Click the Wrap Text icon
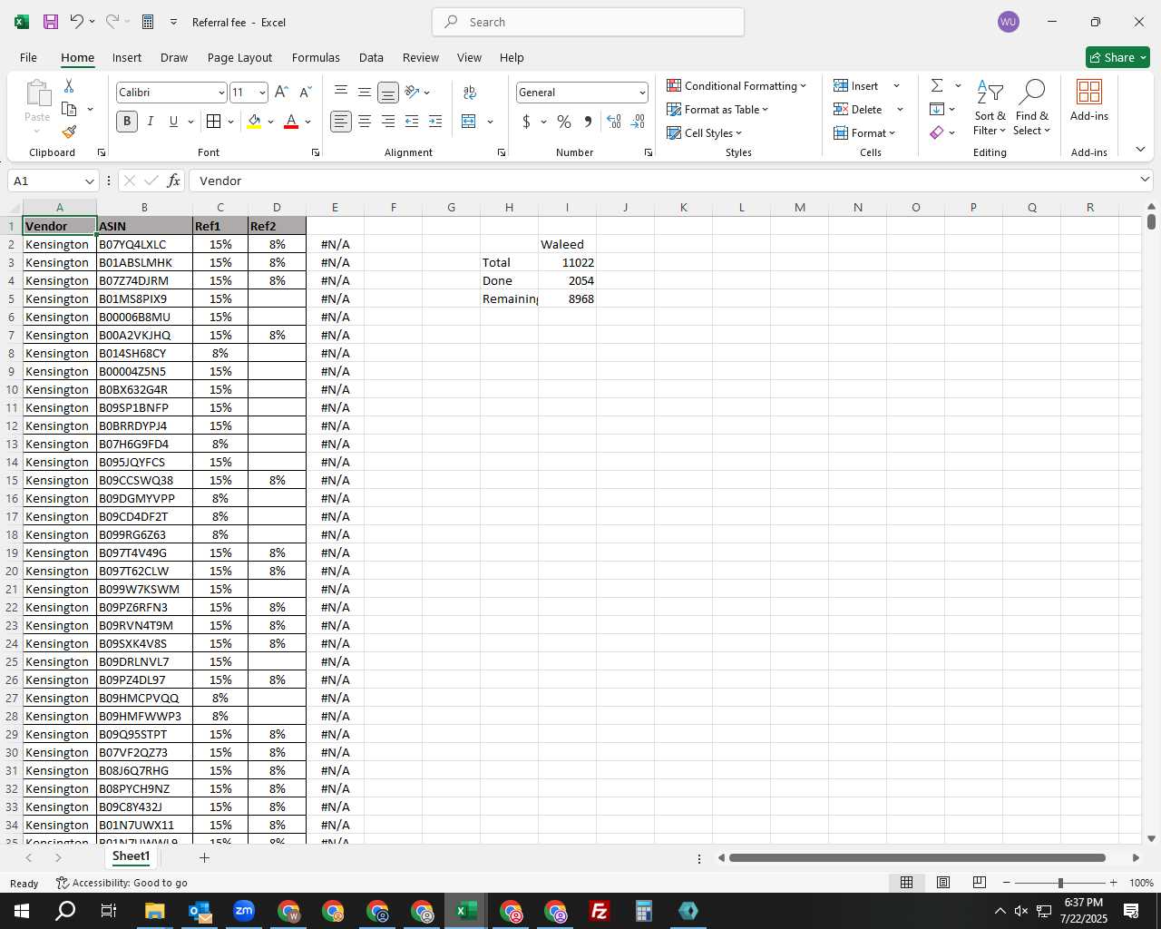This screenshot has width=1161, height=929. pyautogui.click(x=470, y=93)
